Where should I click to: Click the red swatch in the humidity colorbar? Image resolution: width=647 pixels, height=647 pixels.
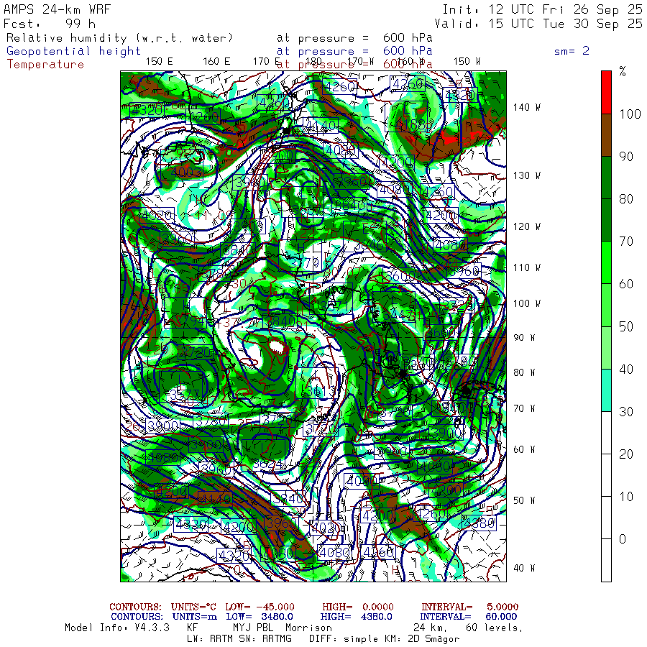tap(606, 92)
